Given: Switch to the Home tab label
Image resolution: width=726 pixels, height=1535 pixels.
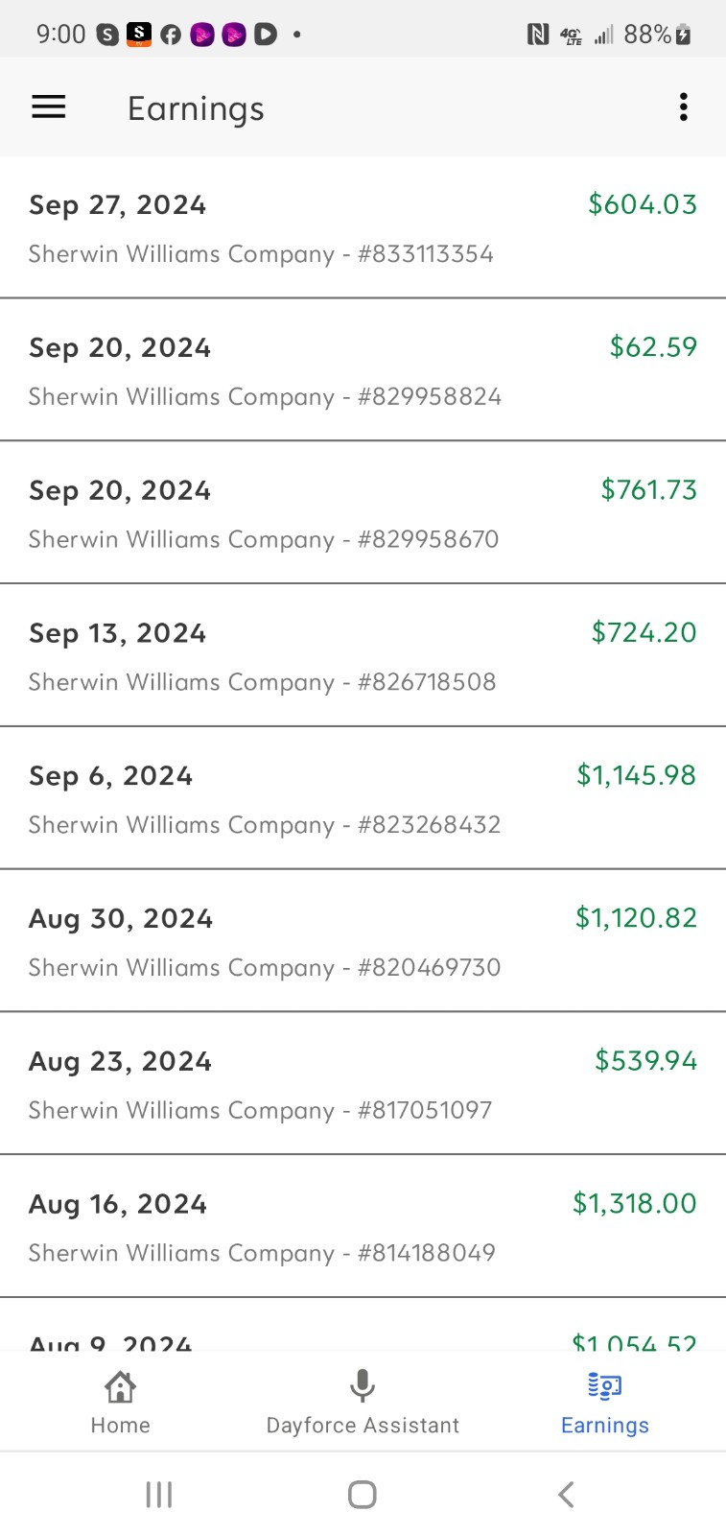Looking at the screenshot, I should click(121, 1426).
